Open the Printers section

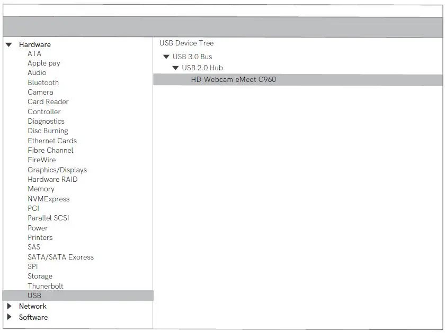[40, 237]
